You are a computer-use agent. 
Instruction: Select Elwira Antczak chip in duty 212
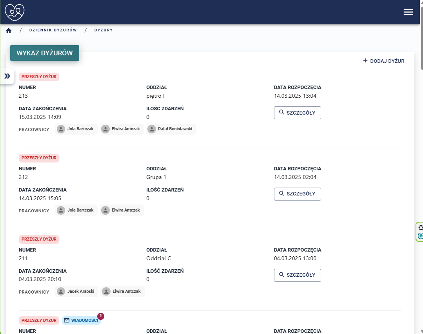(x=122, y=210)
